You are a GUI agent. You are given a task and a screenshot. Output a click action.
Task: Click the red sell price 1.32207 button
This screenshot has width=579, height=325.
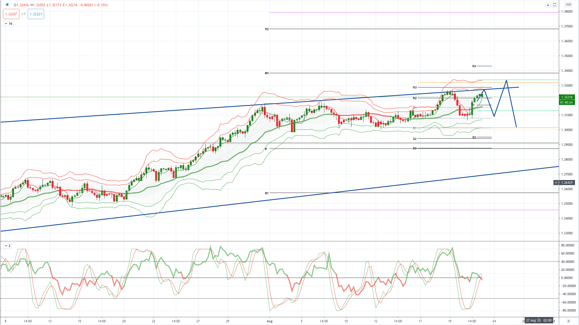(11, 14)
